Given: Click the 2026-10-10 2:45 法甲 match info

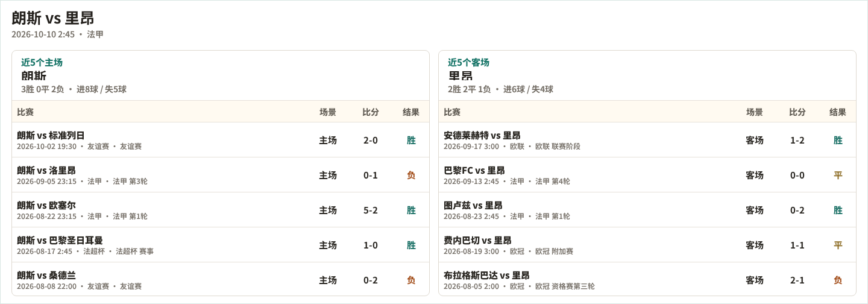Looking at the screenshot, I should (x=57, y=34).
